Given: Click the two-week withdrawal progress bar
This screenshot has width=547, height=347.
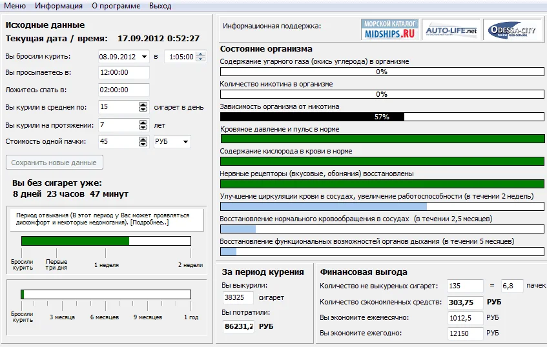Looking at the screenshot, I should coord(106,241).
